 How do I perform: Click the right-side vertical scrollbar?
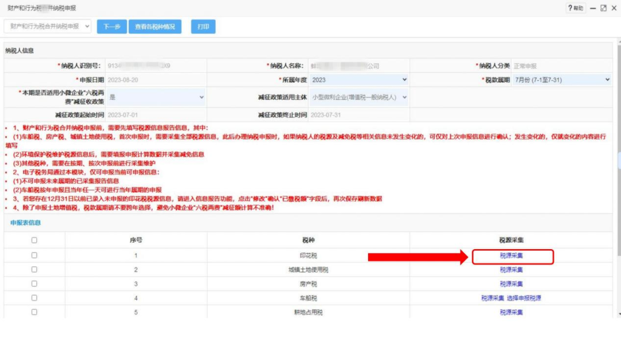618,172
